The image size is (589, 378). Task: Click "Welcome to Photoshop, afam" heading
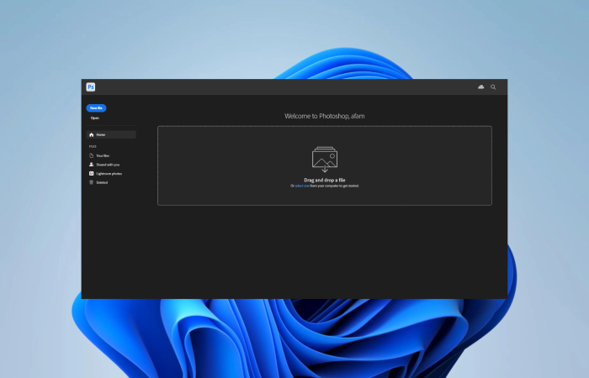325,116
